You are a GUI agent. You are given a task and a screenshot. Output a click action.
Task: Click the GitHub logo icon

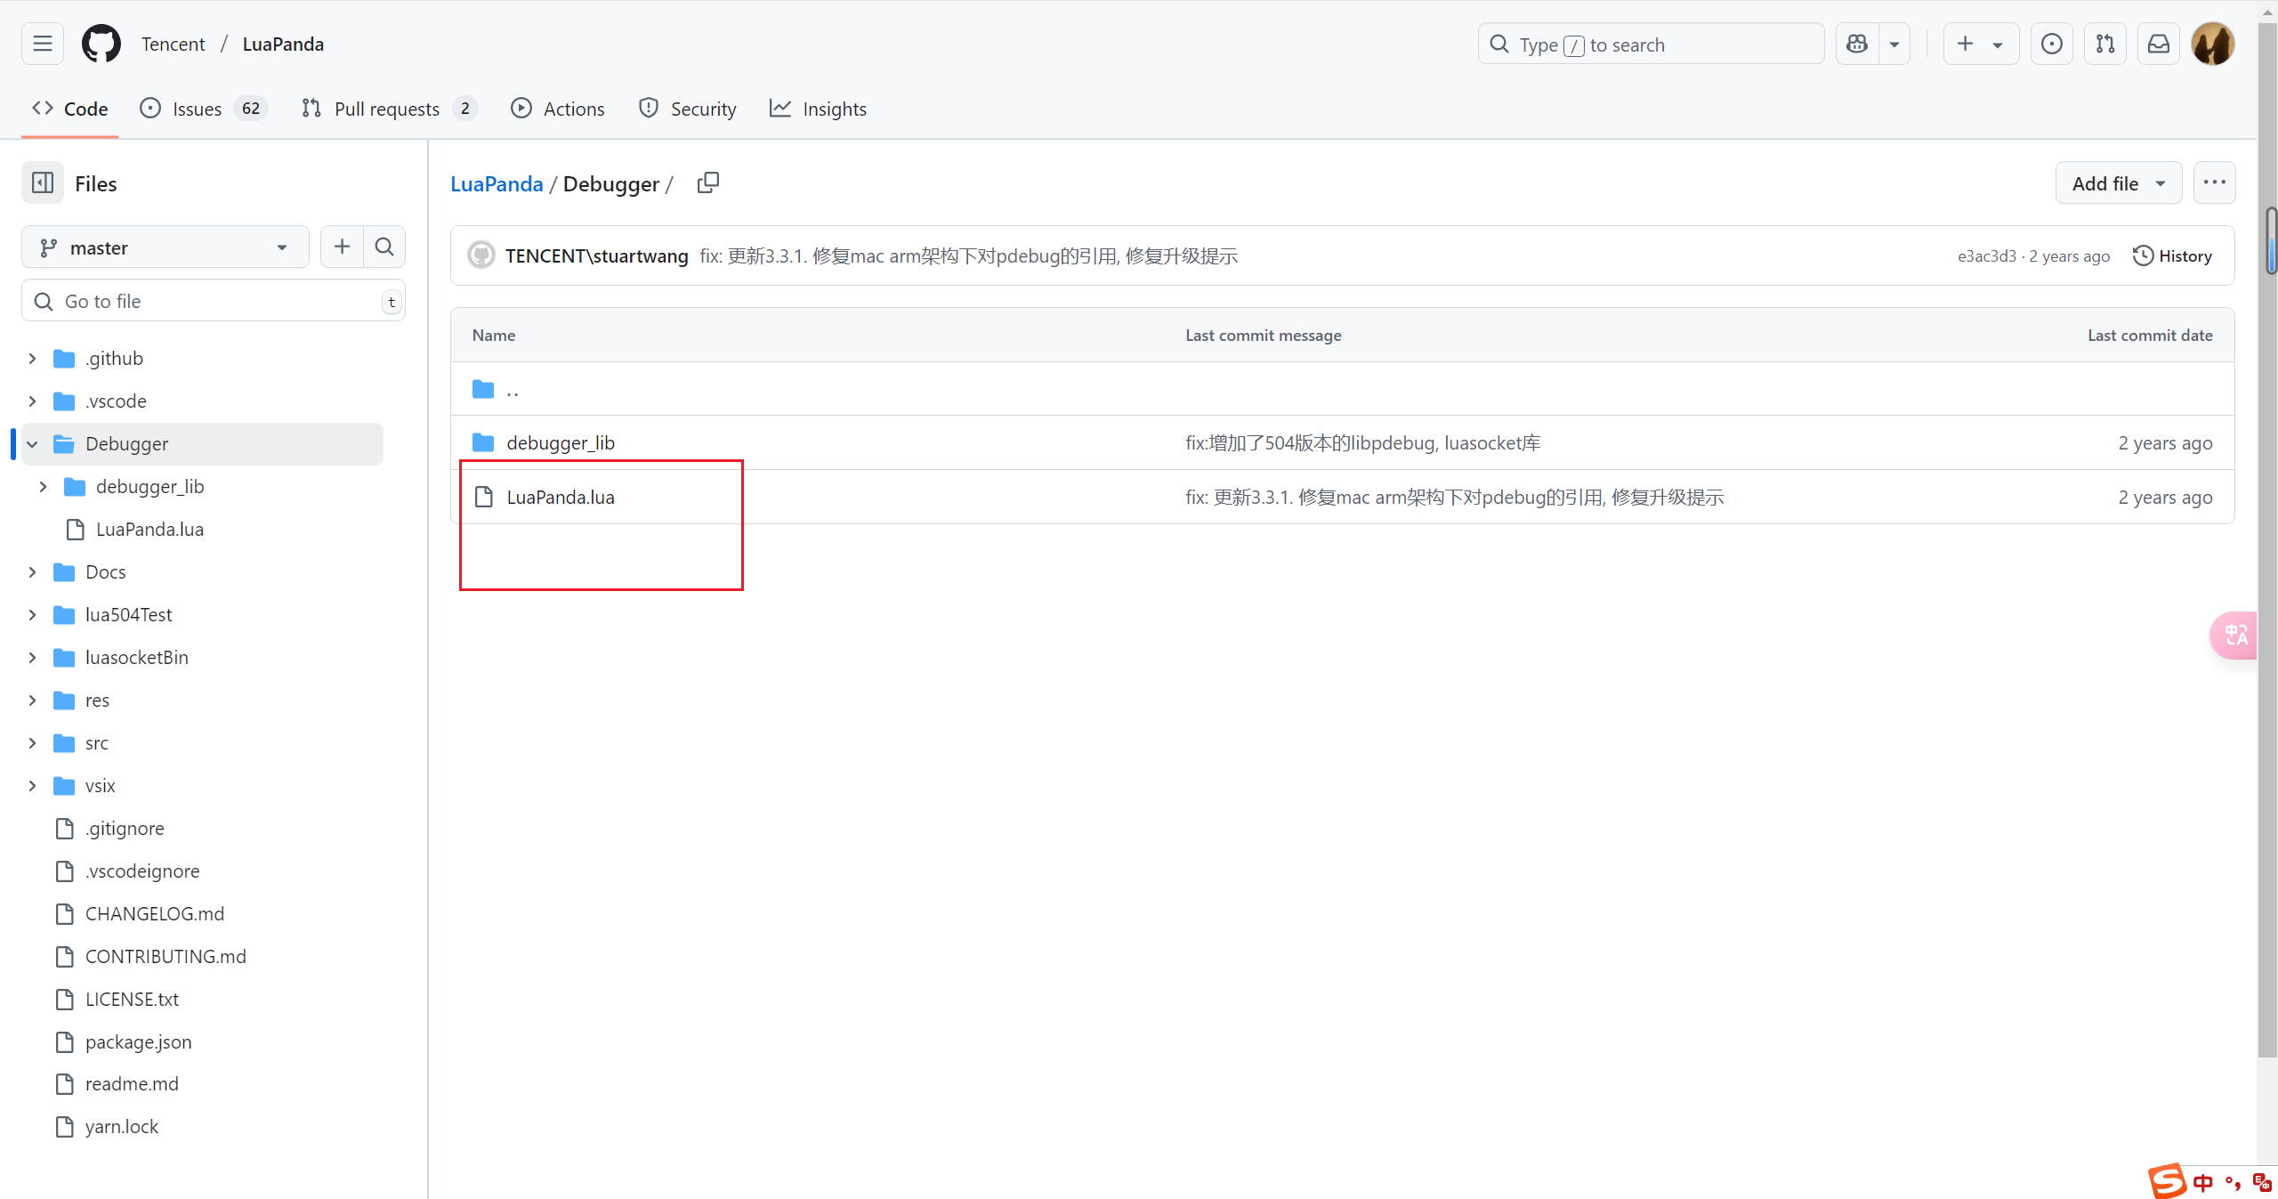click(101, 43)
